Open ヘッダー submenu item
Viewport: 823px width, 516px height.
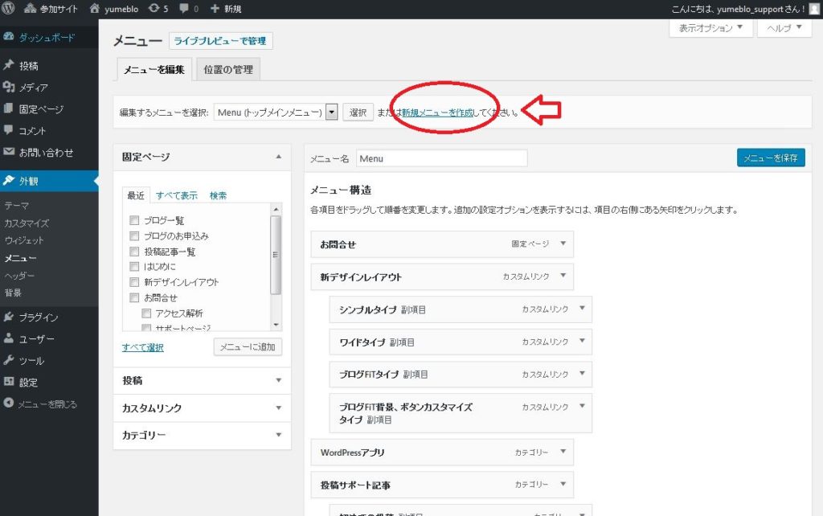click(19, 276)
